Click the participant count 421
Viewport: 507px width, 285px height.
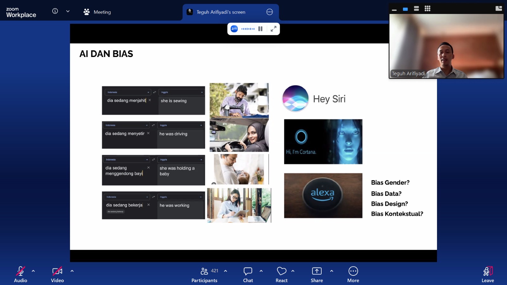click(x=215, y=271)
